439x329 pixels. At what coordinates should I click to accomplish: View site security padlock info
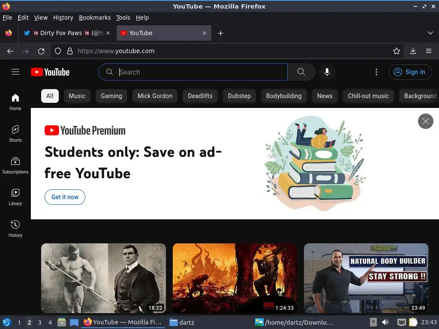[70, 51]
